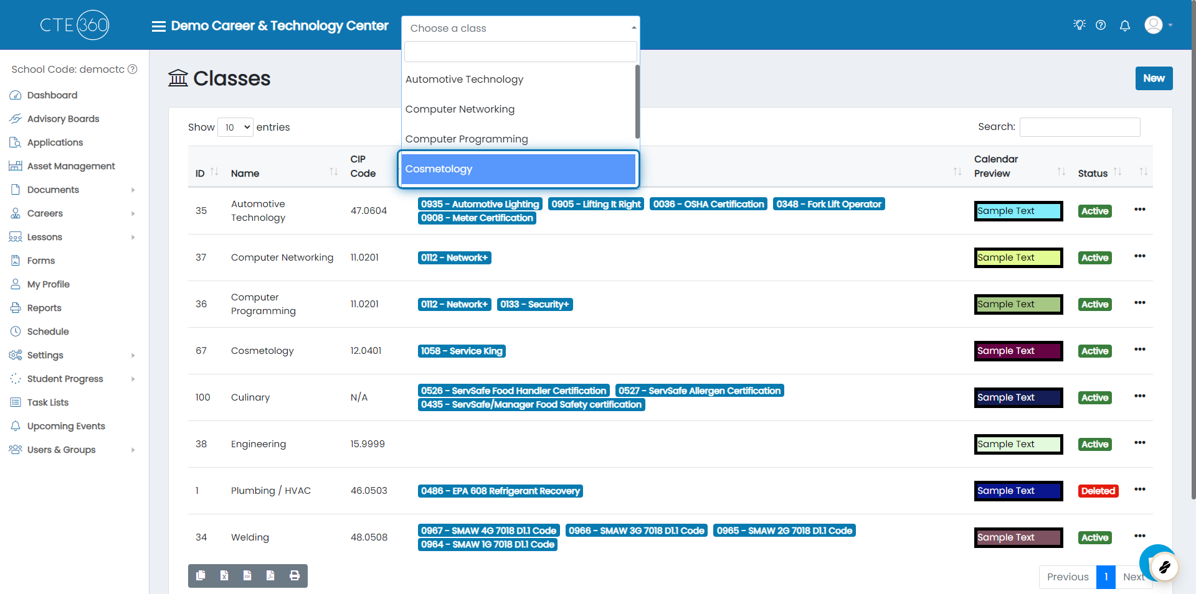Open the help question mark icon
The height and width of the screenshot is (594, 1196).
point(1101,25)
